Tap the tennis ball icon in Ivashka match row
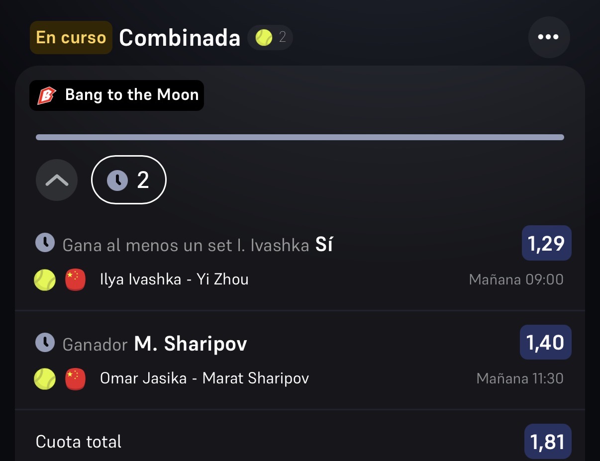The height and width of the screenshot is (461, 600). coord(45,280)
